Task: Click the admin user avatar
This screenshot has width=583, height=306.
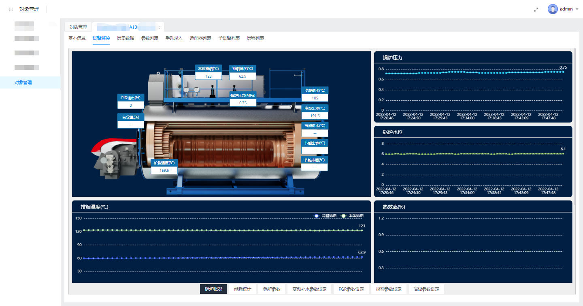Action: [x=553, y=9]
